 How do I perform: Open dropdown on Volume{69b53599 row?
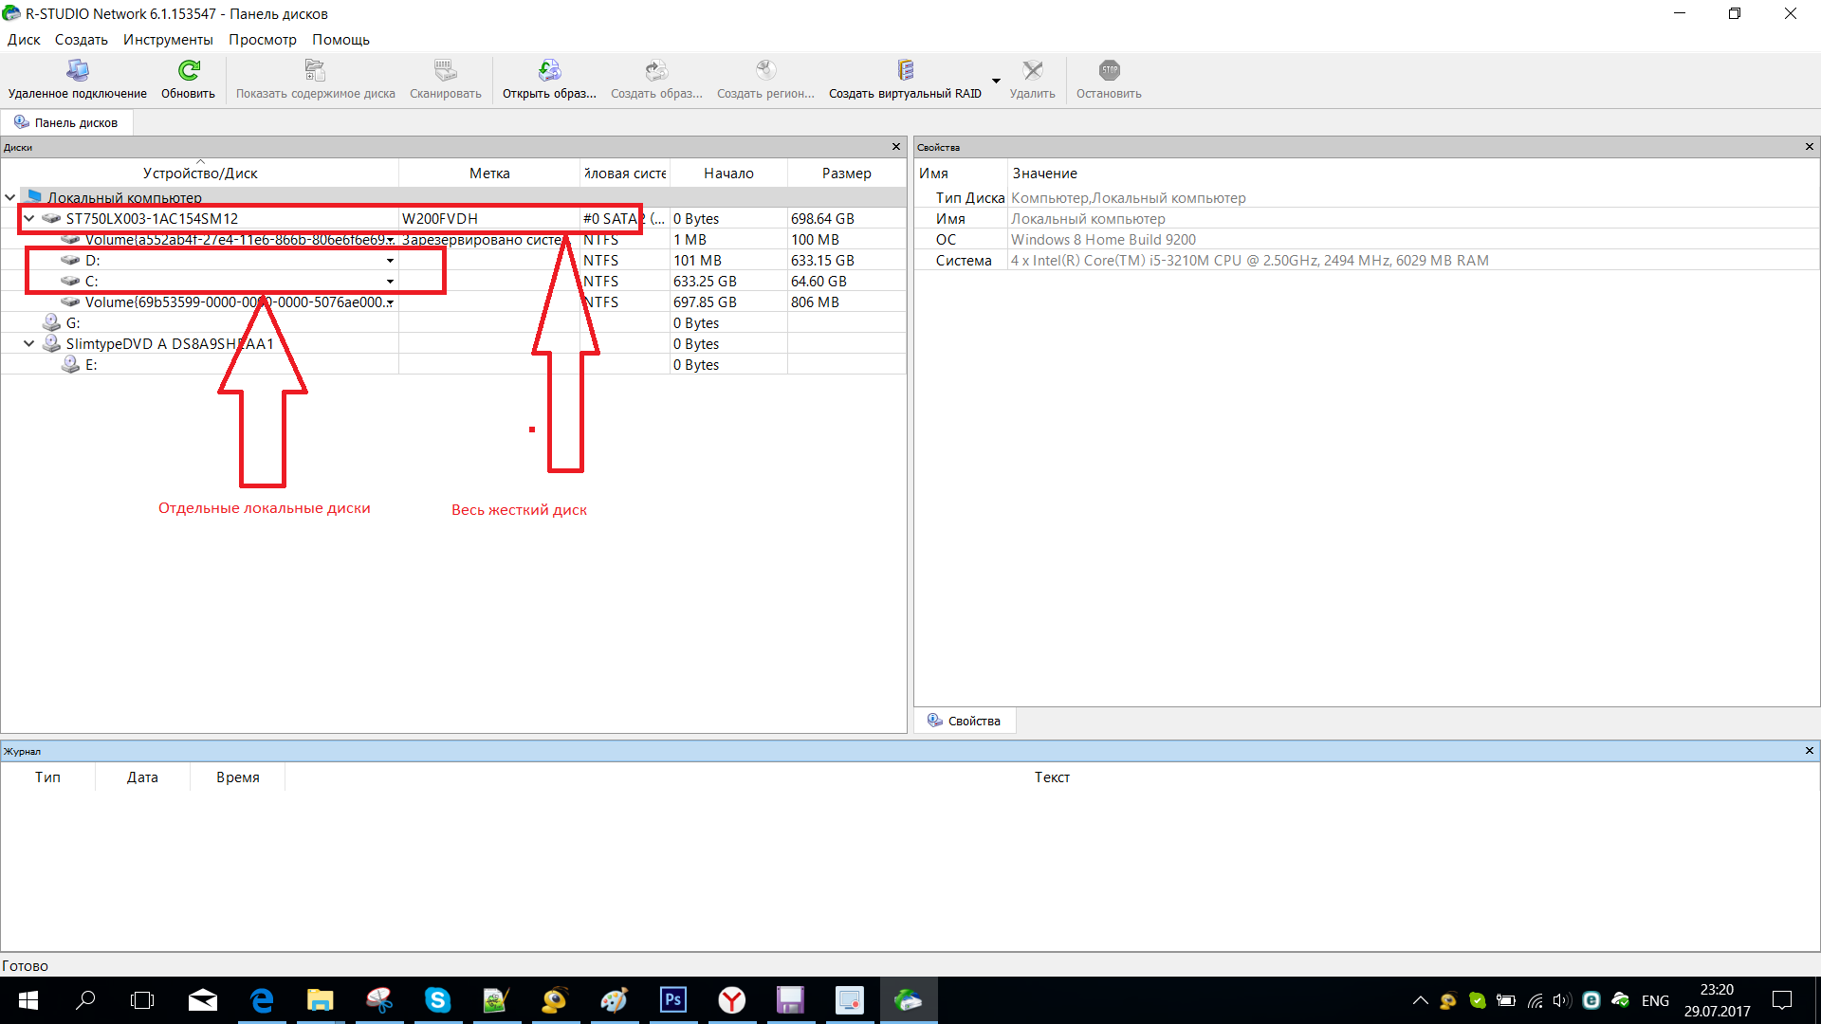[x=390, y=302]
